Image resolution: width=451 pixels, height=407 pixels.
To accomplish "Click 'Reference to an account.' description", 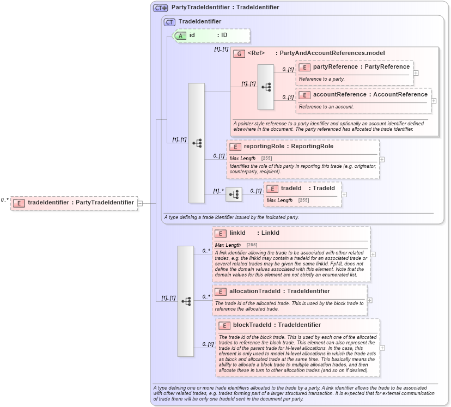I will pos(326,107).
